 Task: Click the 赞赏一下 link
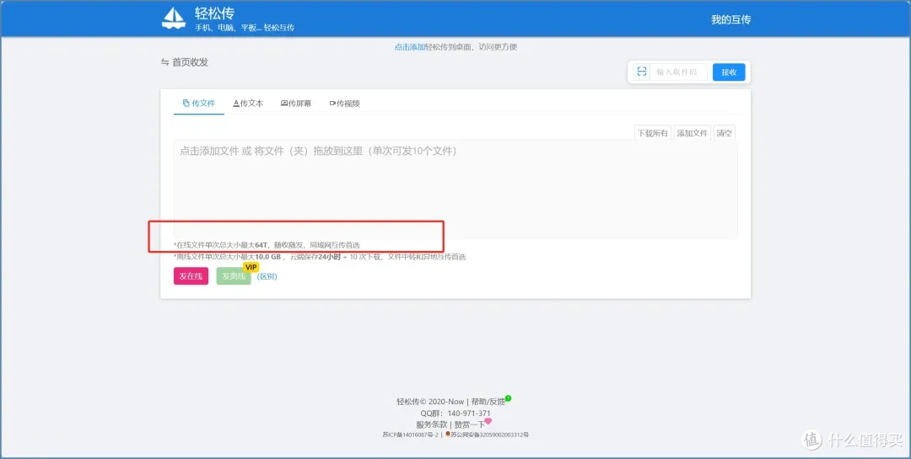(x=469, y=424)
